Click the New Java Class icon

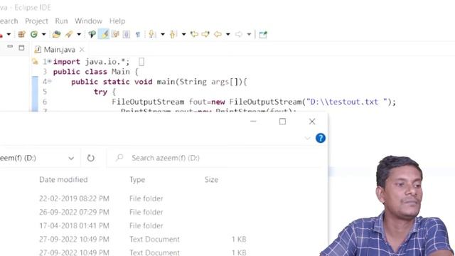34,34
